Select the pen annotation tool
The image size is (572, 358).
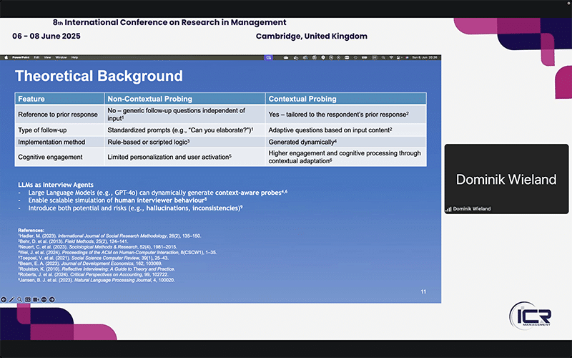pyautogui.click(x=11, y=299)
